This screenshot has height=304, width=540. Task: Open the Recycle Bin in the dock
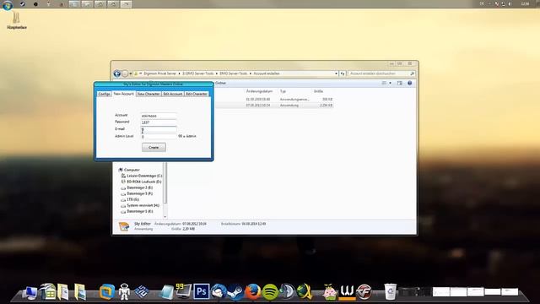pos(390,291)
